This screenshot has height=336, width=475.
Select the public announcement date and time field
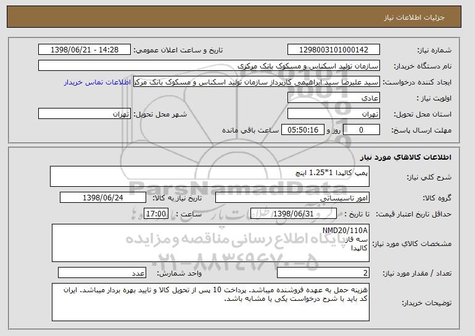click(x=85, y=50)
